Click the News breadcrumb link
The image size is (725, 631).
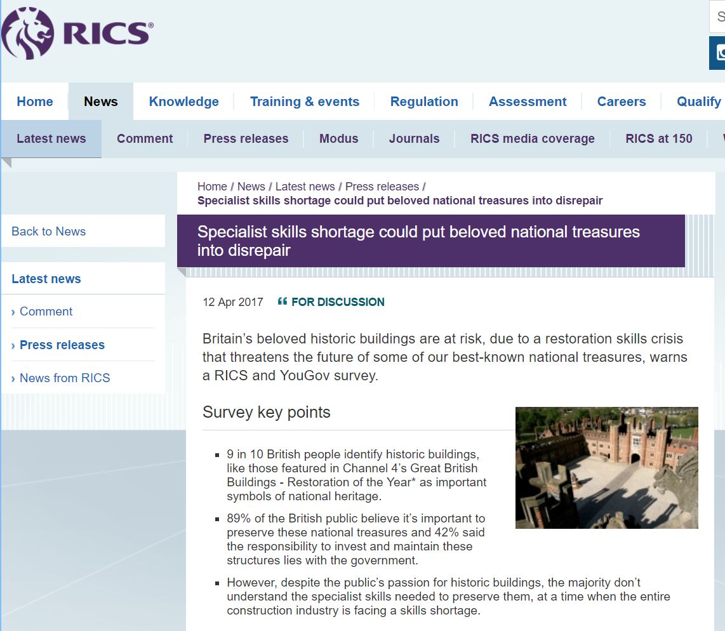251,186
